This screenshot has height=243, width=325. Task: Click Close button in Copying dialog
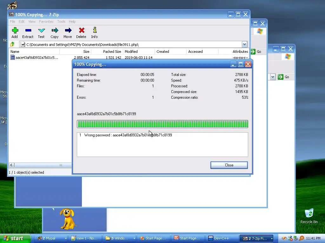(x=229, y=165)
